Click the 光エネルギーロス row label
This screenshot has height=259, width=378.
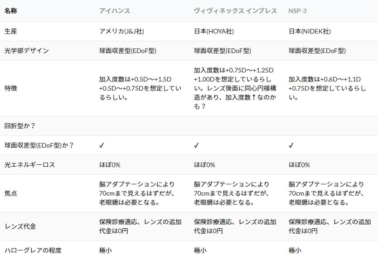29,165
